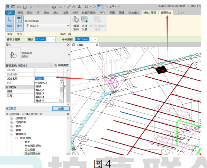Switch to the 管道系统 ribbon tab
Viewport: 207px width, 168px height.
coord(166,13)
